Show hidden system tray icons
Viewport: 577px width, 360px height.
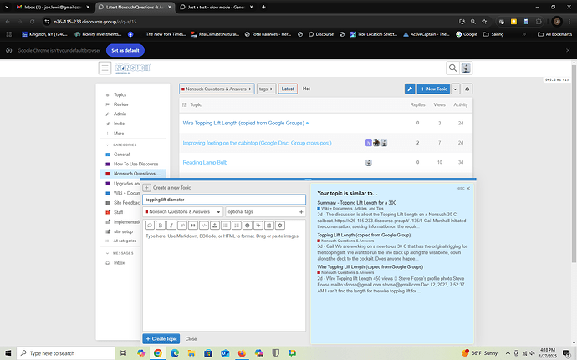click(x=508, y=353)
